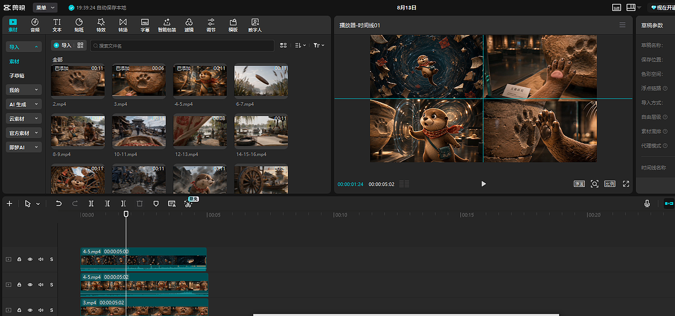The width and height of the screenshot is (675, 316).
Task: Open the preview zoom-to-fit icon
Action: click(x=595, y=184)
